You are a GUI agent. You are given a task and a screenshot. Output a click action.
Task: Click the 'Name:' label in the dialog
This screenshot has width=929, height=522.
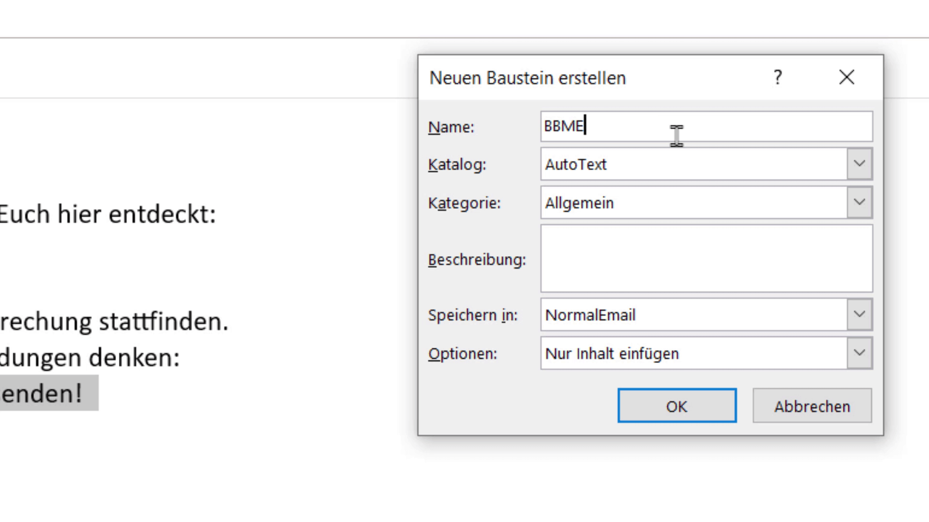click(x=451, y=127)
